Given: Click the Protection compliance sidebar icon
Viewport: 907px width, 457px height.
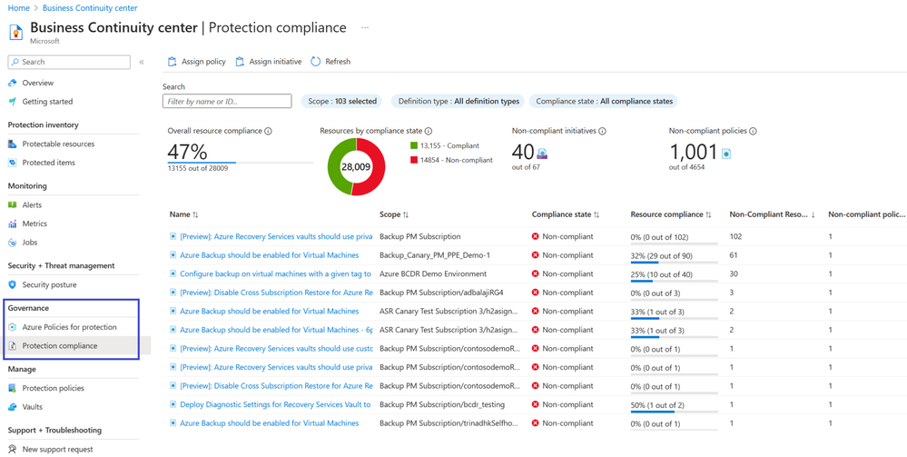Looking at the screenshot, I should click(x=12, y=346).
